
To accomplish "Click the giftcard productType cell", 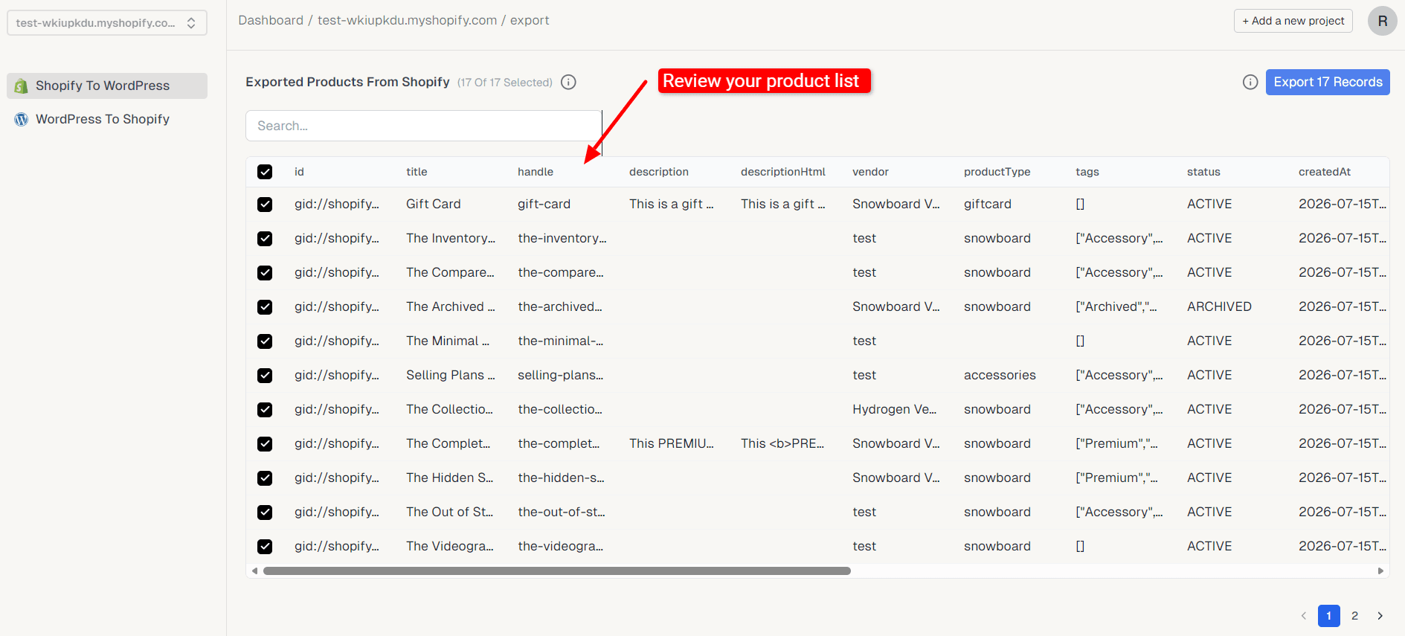I will pyautogui.click(x=987, y=204).
